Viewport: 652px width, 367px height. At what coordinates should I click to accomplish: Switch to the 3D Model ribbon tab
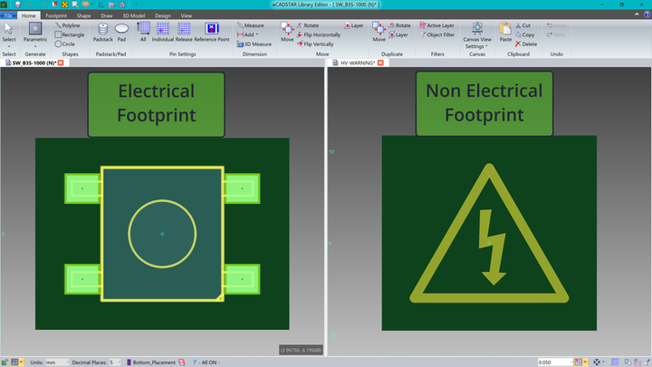coord(133,15)
